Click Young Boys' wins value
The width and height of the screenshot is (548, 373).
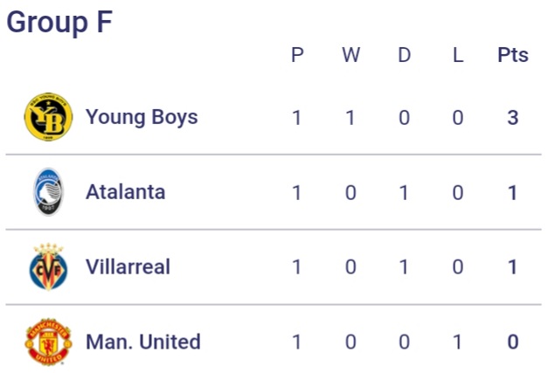350,117
